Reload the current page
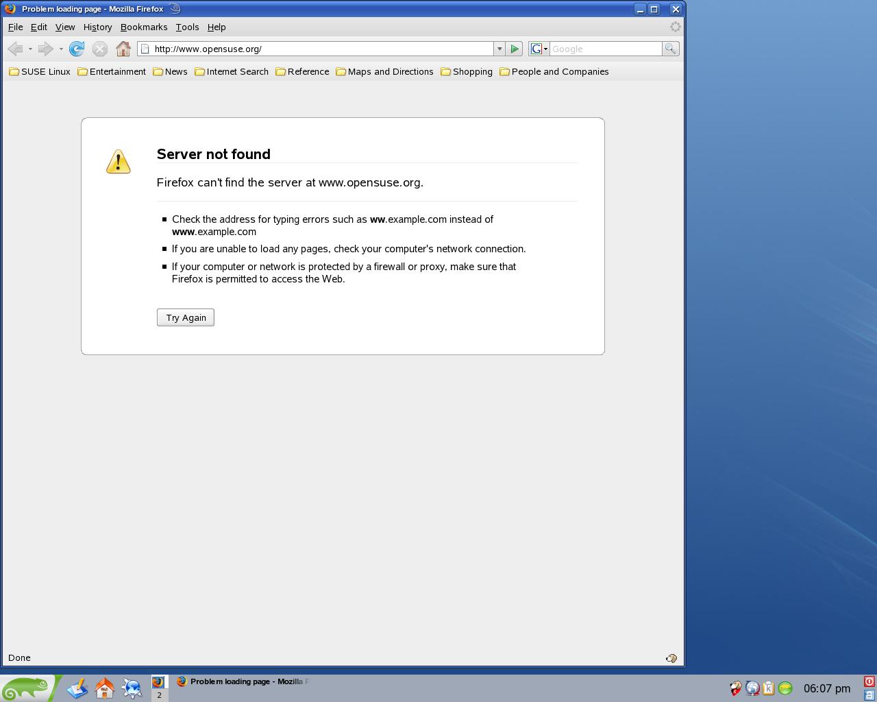This screenshot has width=877, height=702. [77, 49]
